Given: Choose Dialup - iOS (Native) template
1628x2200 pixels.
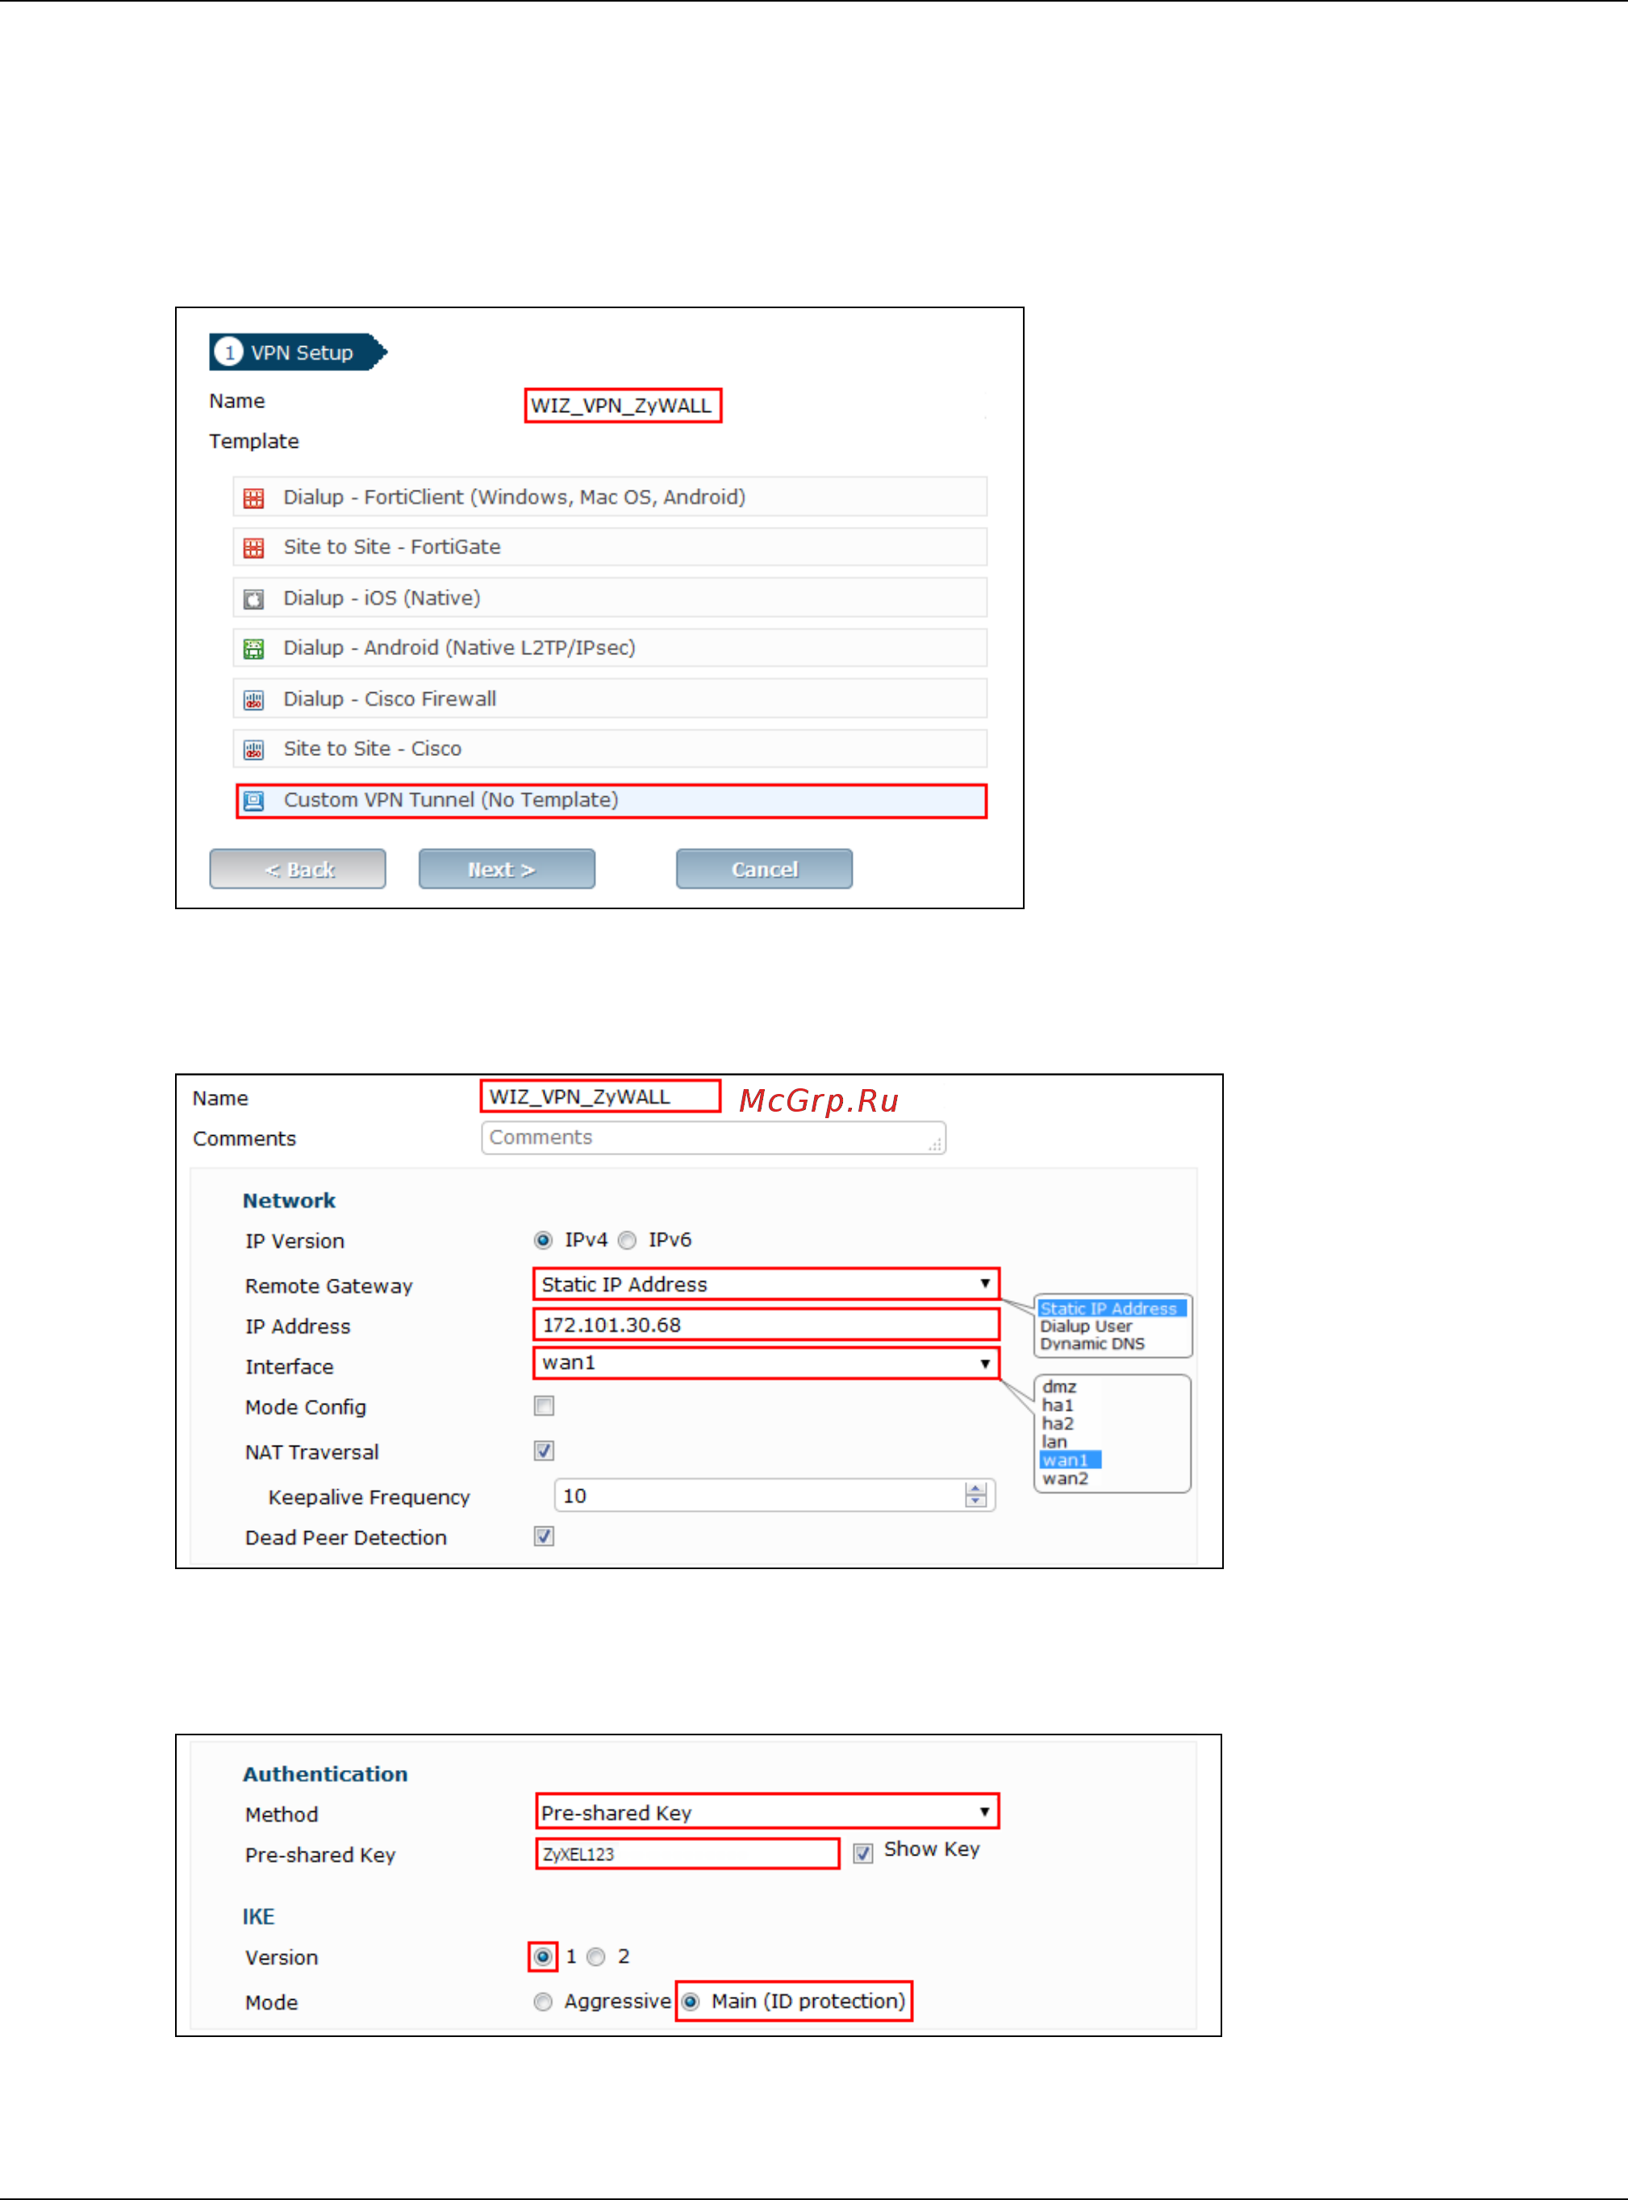Looking at the screenshot, I should [610, 598].
